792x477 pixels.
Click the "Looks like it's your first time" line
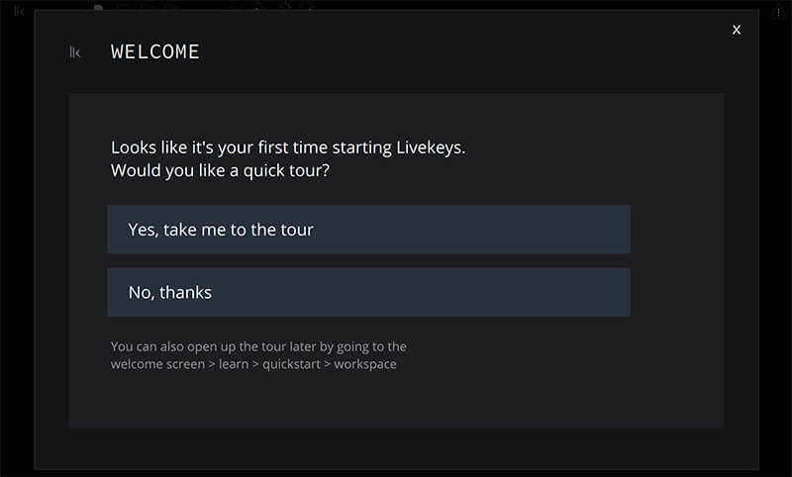coord(288,147)
